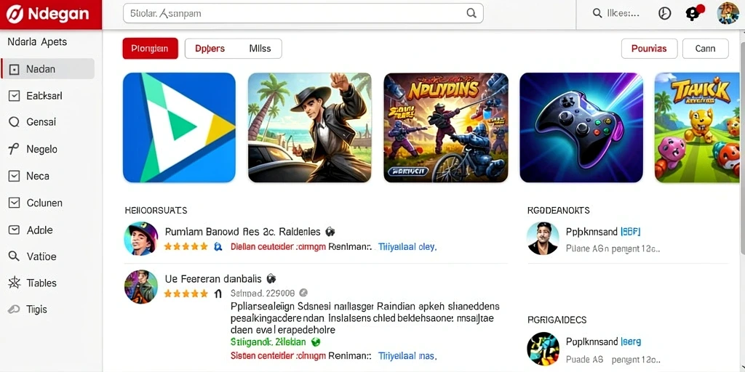Open the Tlables sidebar item
This screenshot has height=372, width=745.
47,283
